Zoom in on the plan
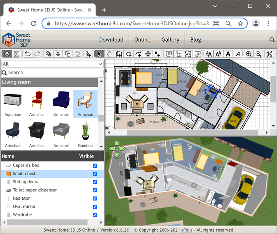The width and height of the screenshot is (277, 234). click(x=249, y=54)
